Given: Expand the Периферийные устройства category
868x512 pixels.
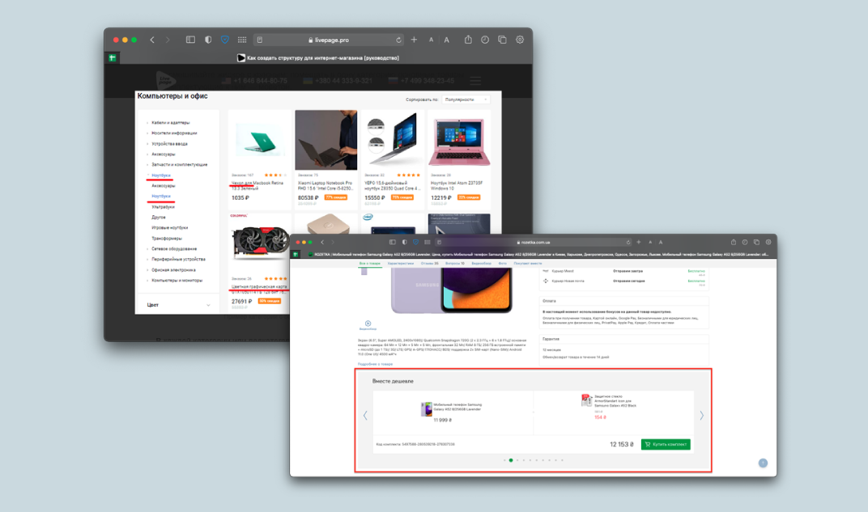Looking at the screenshot, I should 178,260.
